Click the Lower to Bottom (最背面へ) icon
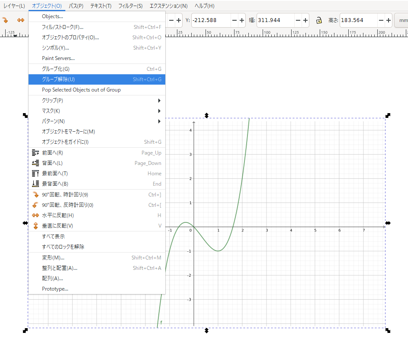 click(x=35, y=184)
